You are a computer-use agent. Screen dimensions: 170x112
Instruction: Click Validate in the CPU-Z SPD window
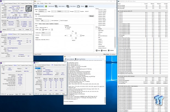point(57,94)
